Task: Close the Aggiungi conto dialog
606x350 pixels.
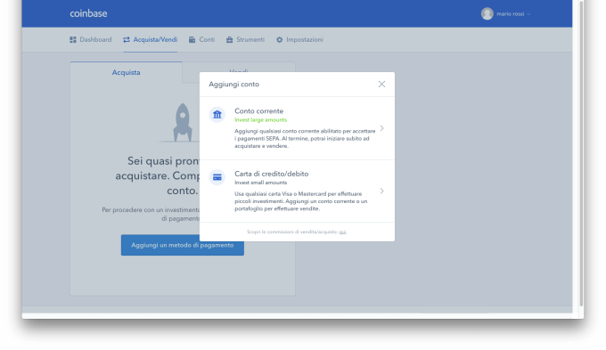Action: coord(381,85)
